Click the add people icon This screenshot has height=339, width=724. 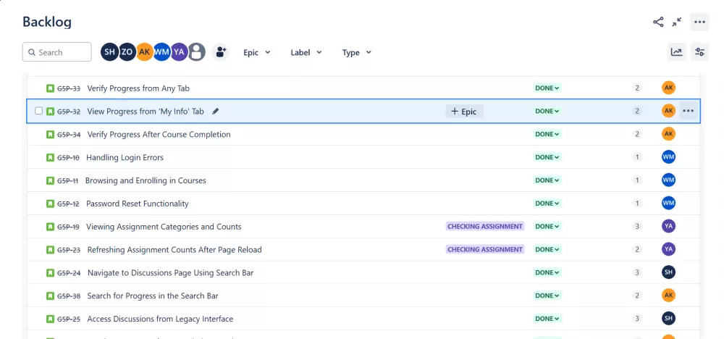(220, 52)
